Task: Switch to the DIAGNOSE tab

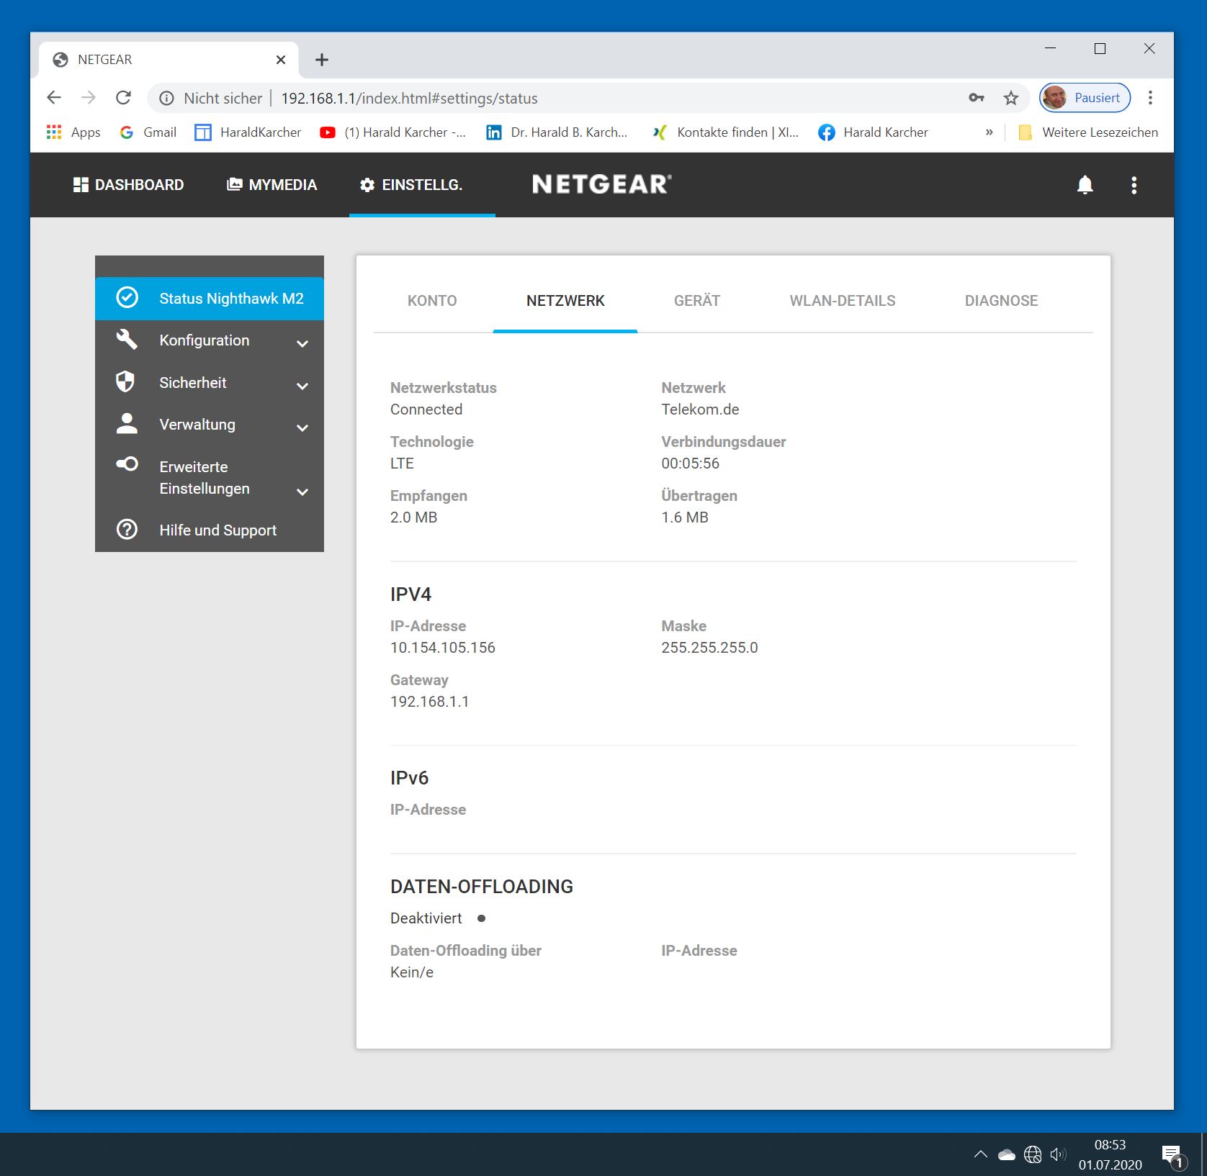Action: (x=1001, y=301)
